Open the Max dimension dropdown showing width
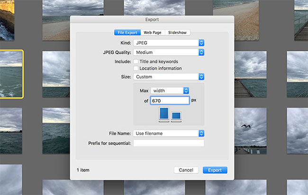 (x=170, y=90)
